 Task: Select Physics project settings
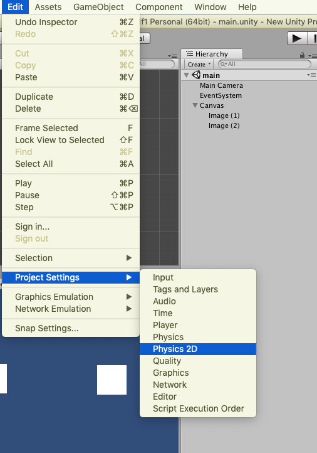click(198, 337)
